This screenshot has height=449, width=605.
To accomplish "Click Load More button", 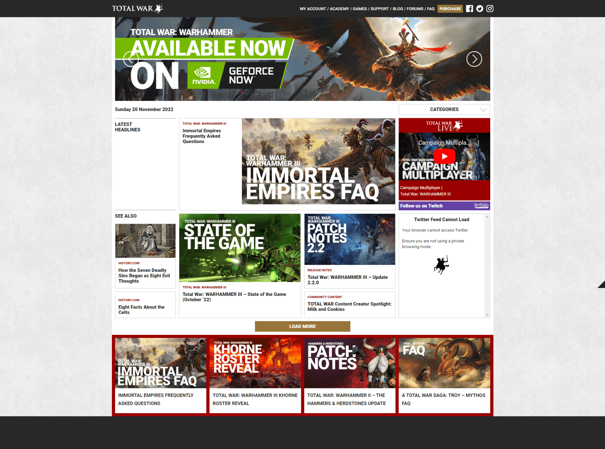I will [302, 326].
